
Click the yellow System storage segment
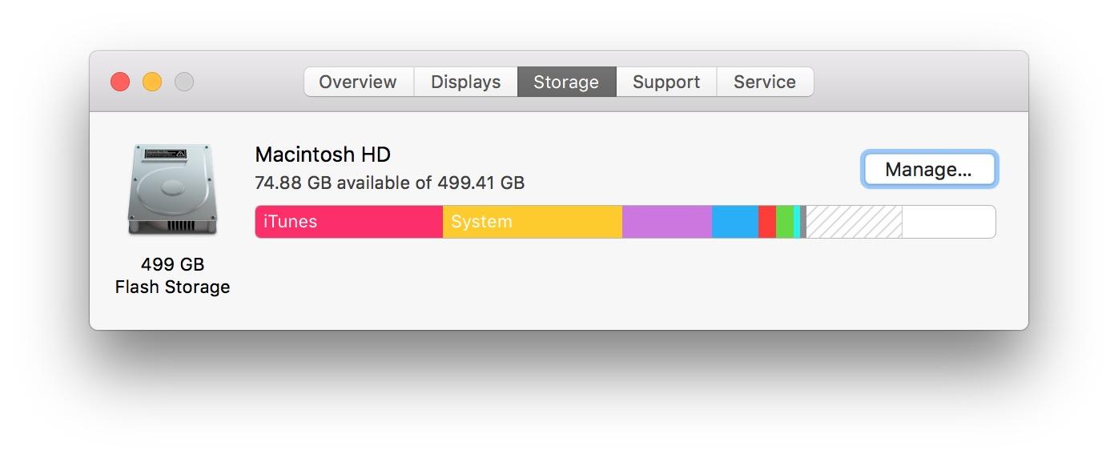point(532,222)
